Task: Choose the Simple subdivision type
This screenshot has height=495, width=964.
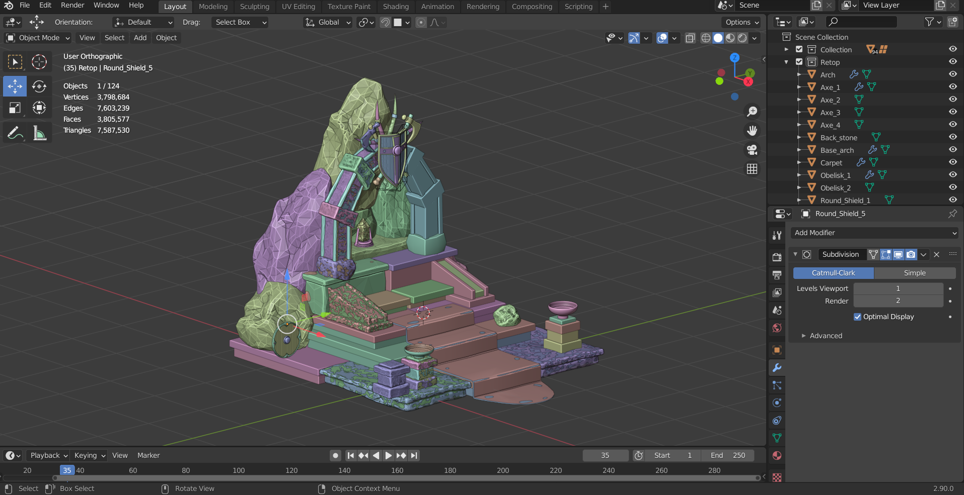Action: 914,273
